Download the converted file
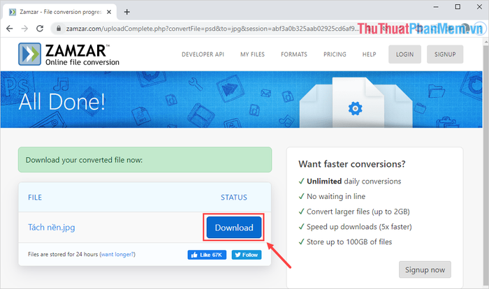 tap(234, 228)
